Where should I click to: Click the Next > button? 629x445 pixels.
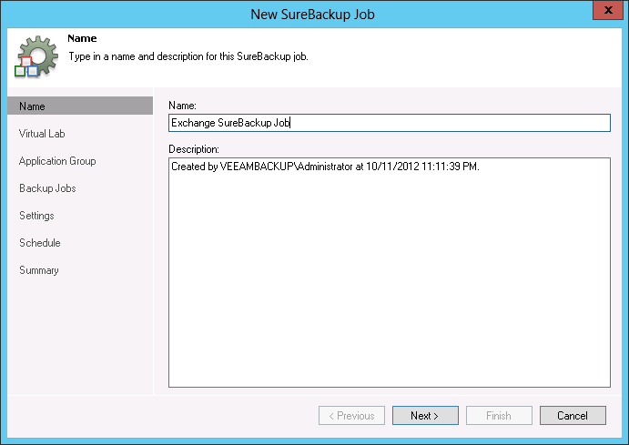pos(425,416)
